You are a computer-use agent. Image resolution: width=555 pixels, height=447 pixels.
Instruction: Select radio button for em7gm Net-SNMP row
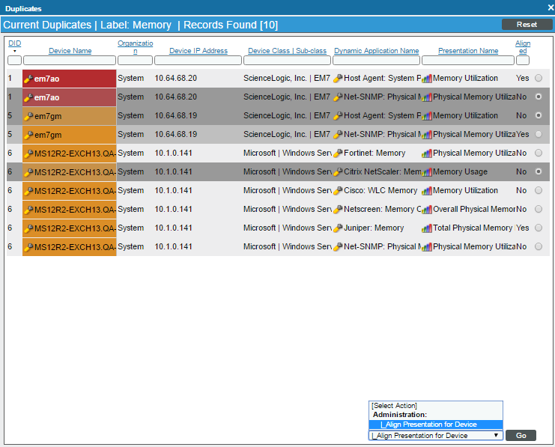[539, 134]
